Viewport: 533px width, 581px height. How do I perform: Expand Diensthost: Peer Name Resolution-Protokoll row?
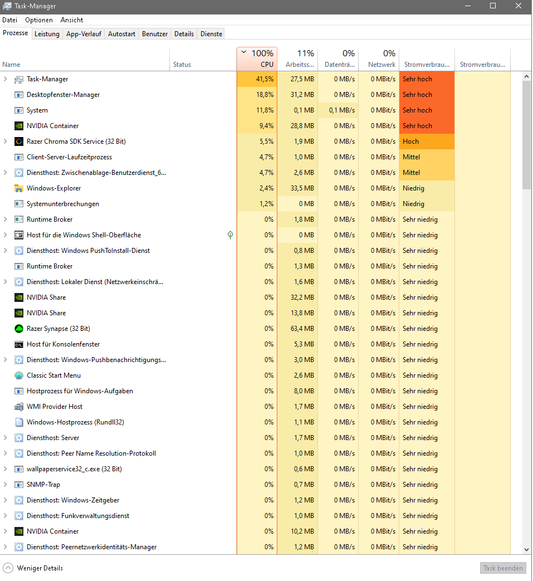[5, 453]
